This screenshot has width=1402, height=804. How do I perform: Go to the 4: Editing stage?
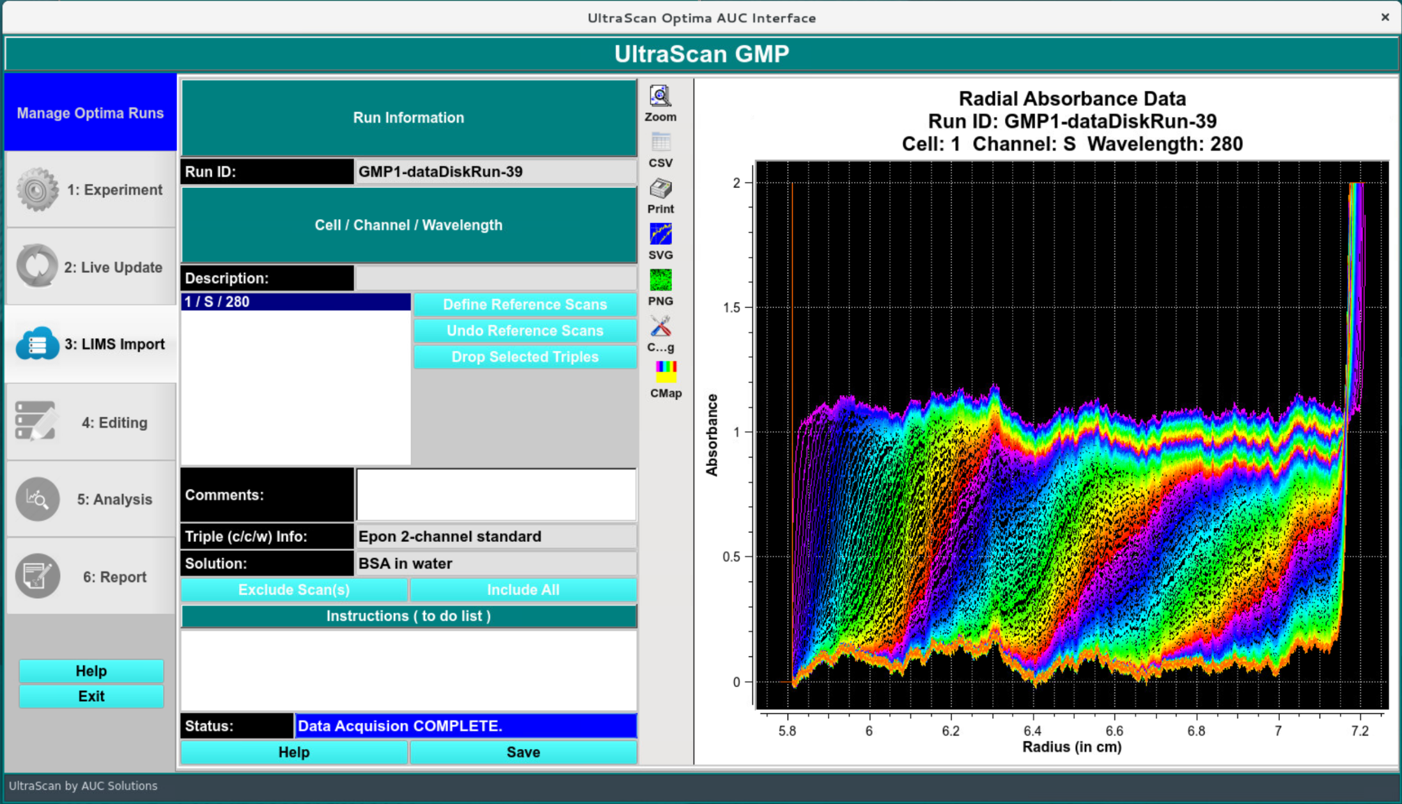click(91, 422)
